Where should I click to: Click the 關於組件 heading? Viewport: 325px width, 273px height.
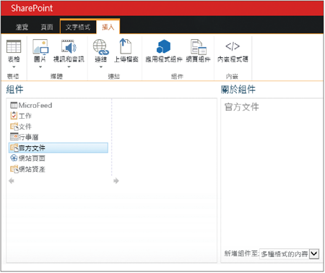pyautogui.click(x=238, y=90)
